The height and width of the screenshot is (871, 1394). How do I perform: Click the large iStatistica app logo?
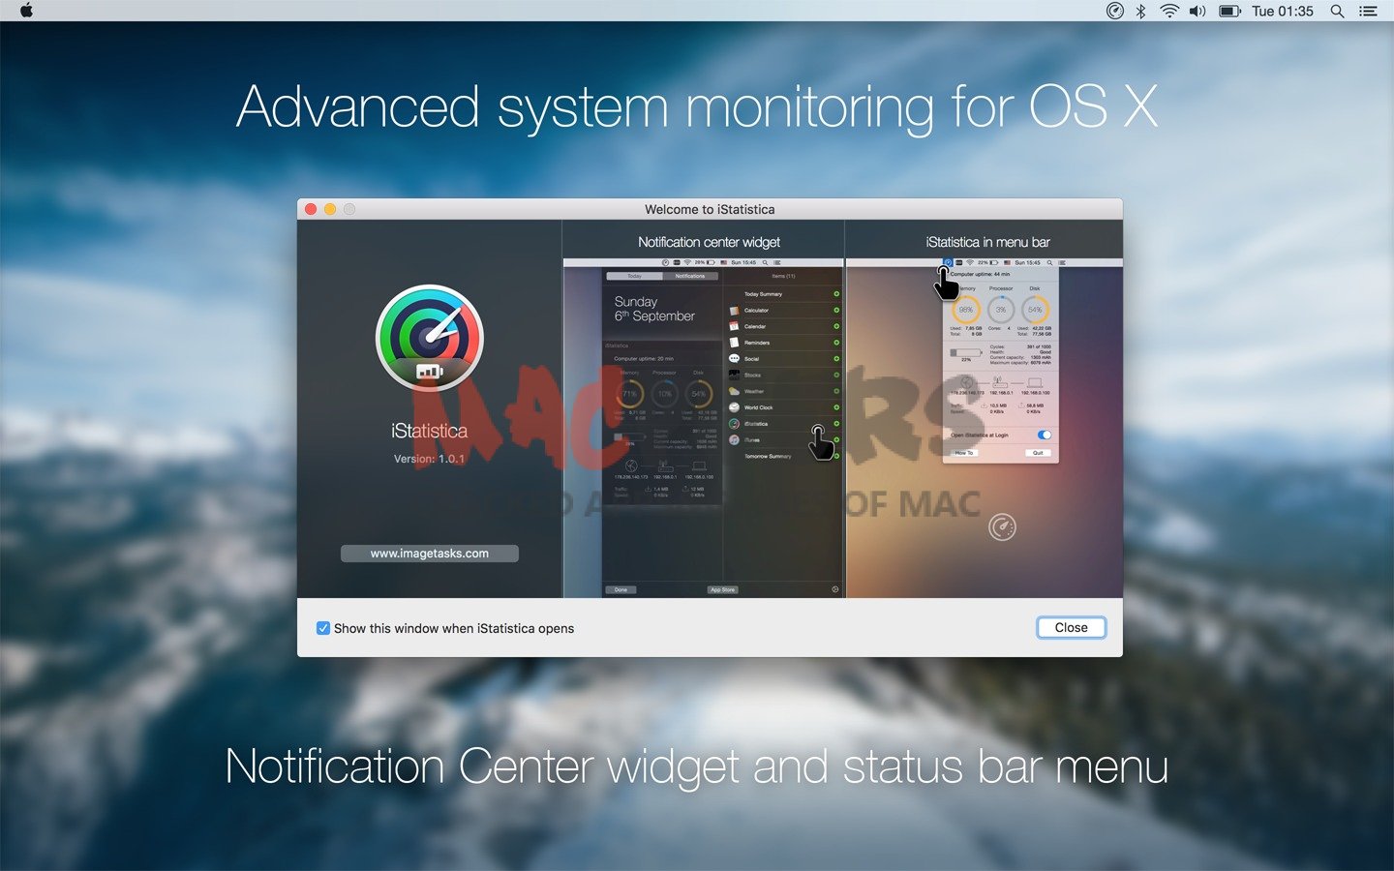point(430,338)
